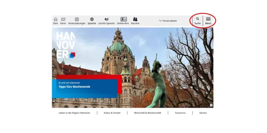Open Tipps fürs Wochenende teaser

85,88
